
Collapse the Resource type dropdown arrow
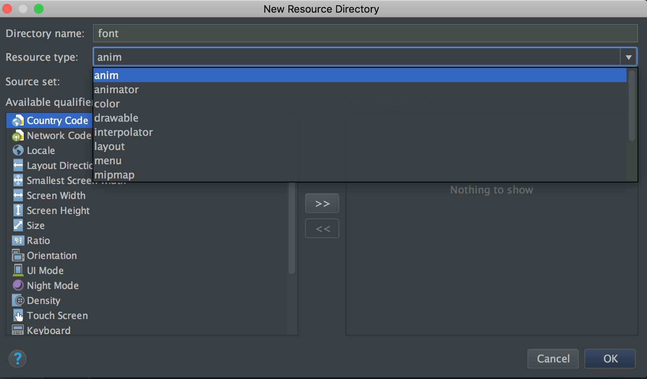click(628, 57)
